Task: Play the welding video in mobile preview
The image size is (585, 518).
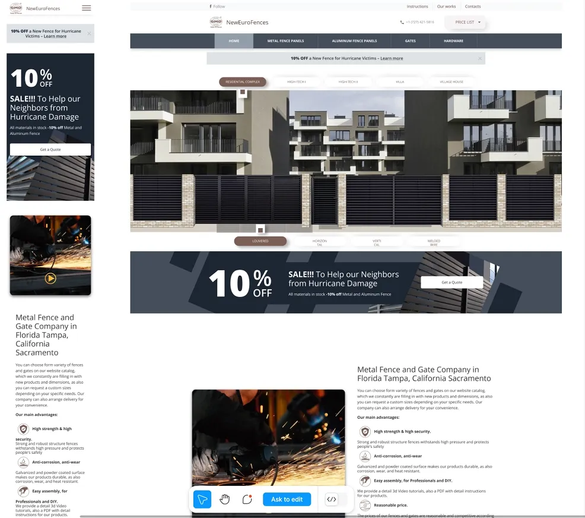Action: [x=50, y=278]
